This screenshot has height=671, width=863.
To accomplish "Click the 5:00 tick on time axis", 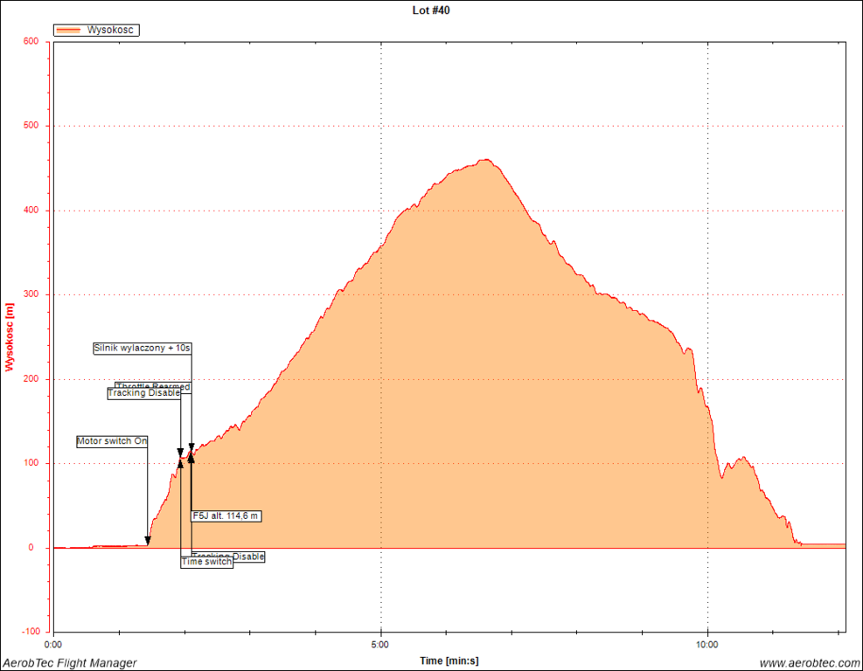I will pos(380,645).
